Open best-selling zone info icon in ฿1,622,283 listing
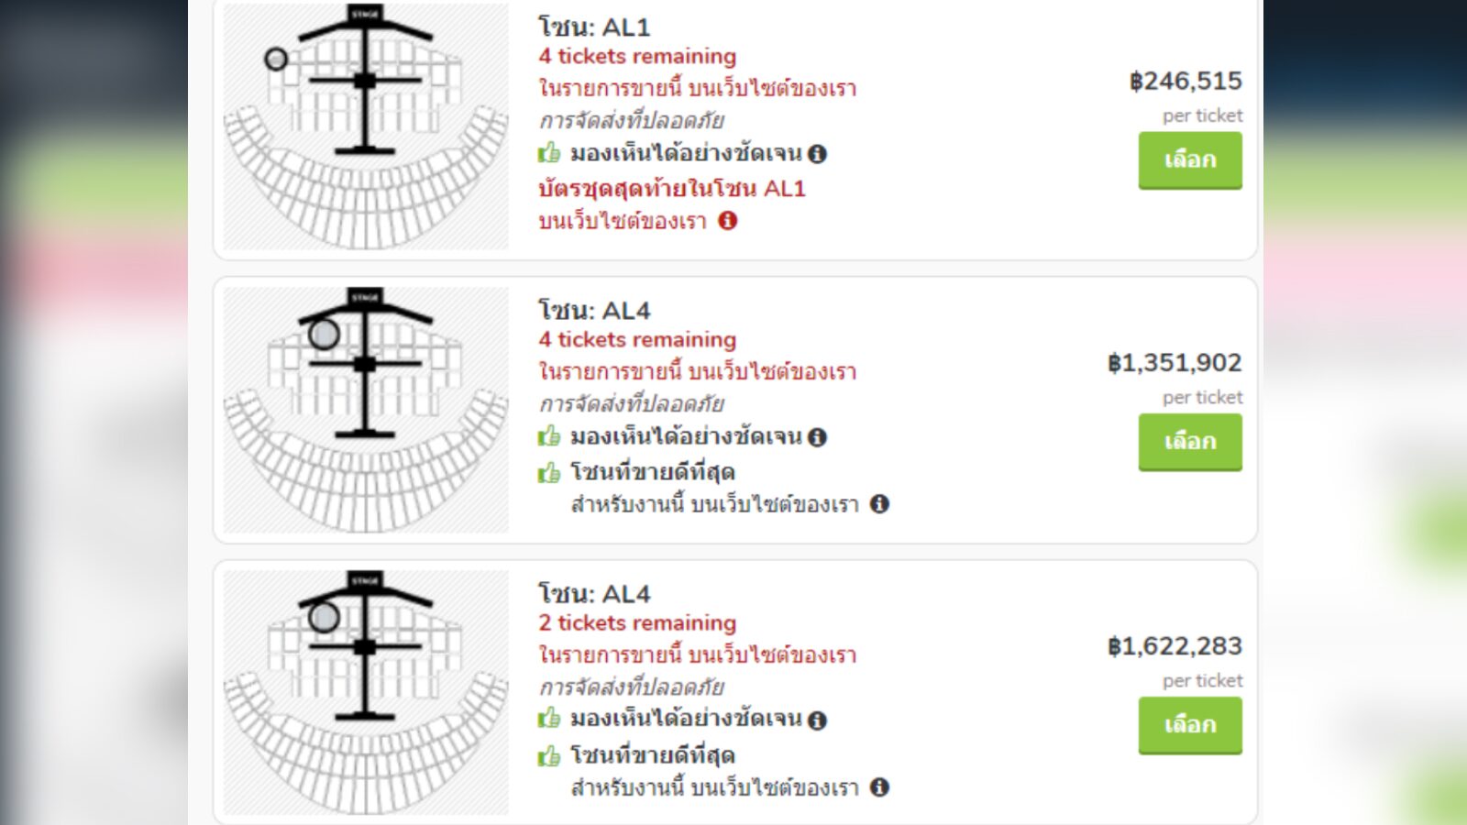 click(879, 787)
